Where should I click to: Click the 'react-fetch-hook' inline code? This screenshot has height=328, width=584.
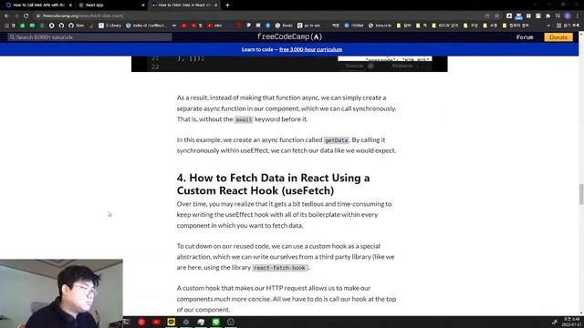coord(279,268)
